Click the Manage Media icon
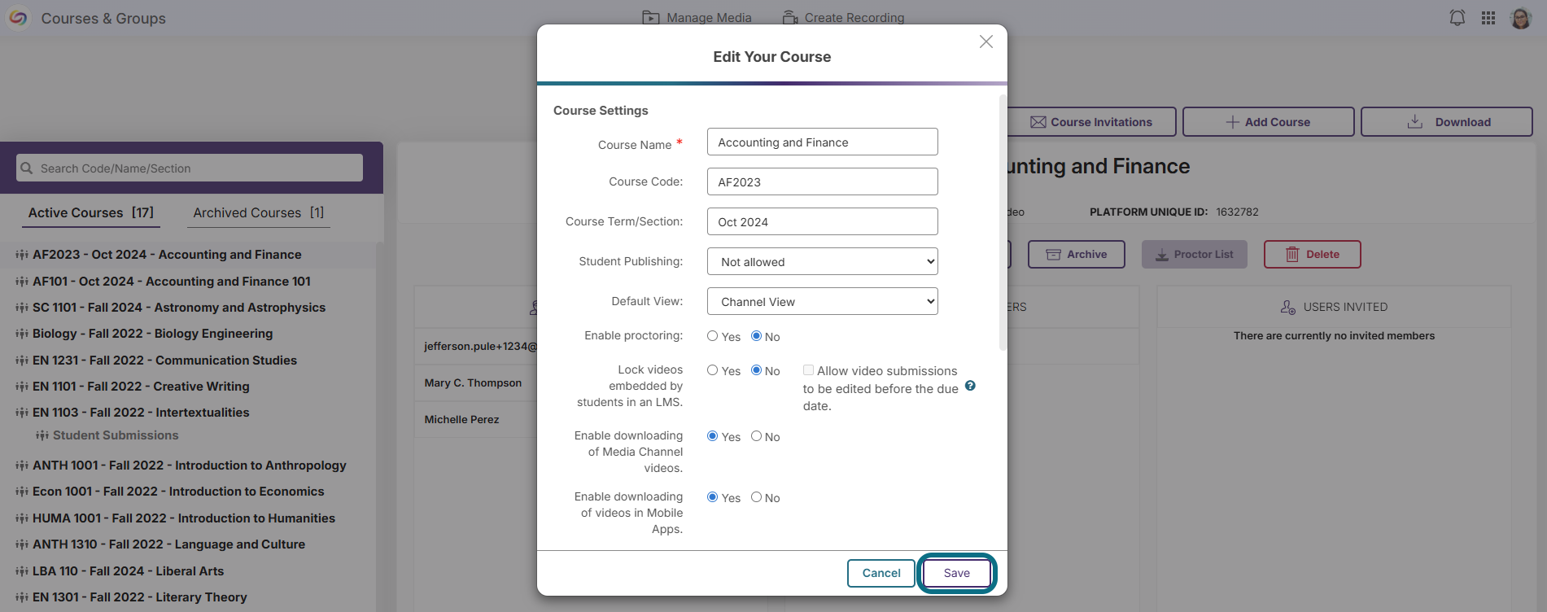The width and height of the screenshot is (1547, 612). point(650,18)
